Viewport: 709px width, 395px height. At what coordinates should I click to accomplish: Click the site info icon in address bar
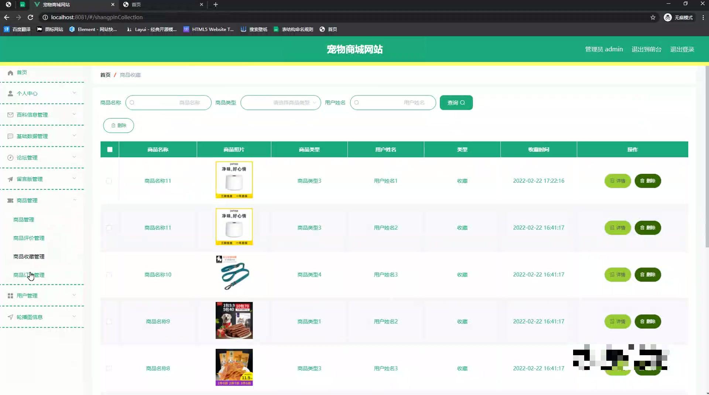pyautogui.click(x=45, y=17)
